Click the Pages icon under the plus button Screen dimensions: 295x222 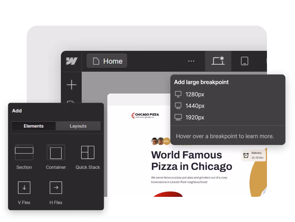point(71,102)
